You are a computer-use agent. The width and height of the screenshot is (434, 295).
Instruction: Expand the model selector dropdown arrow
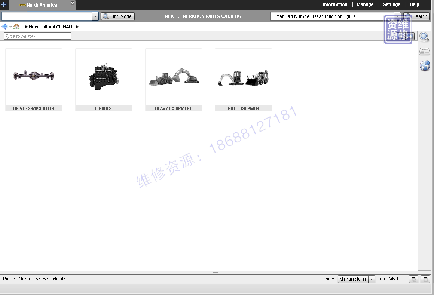pyautogui.click(x=95, y=16)
